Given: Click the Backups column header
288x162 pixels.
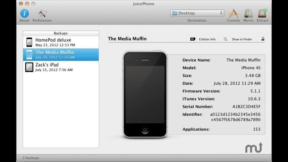Looking at the screenshot, I should point(61,33).
